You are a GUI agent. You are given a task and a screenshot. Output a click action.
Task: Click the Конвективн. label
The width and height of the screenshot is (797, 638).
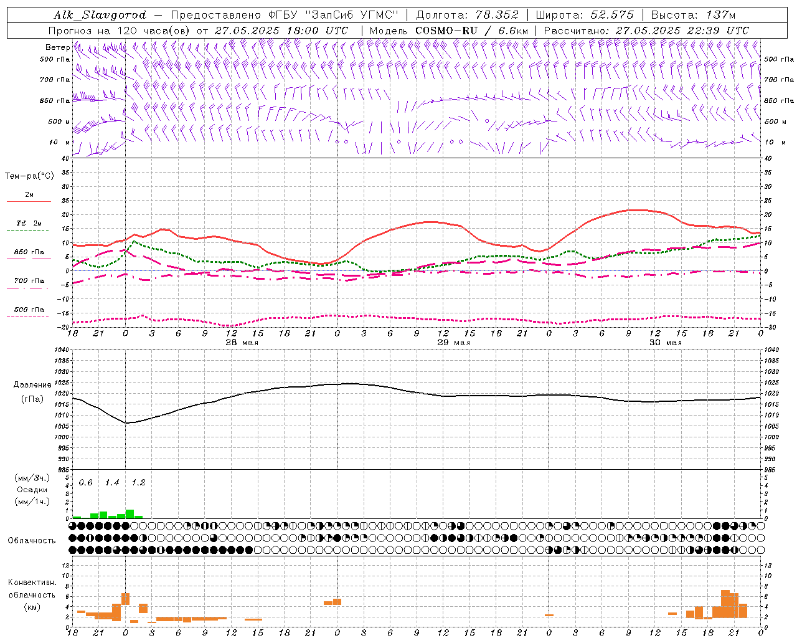click(32, 583)
